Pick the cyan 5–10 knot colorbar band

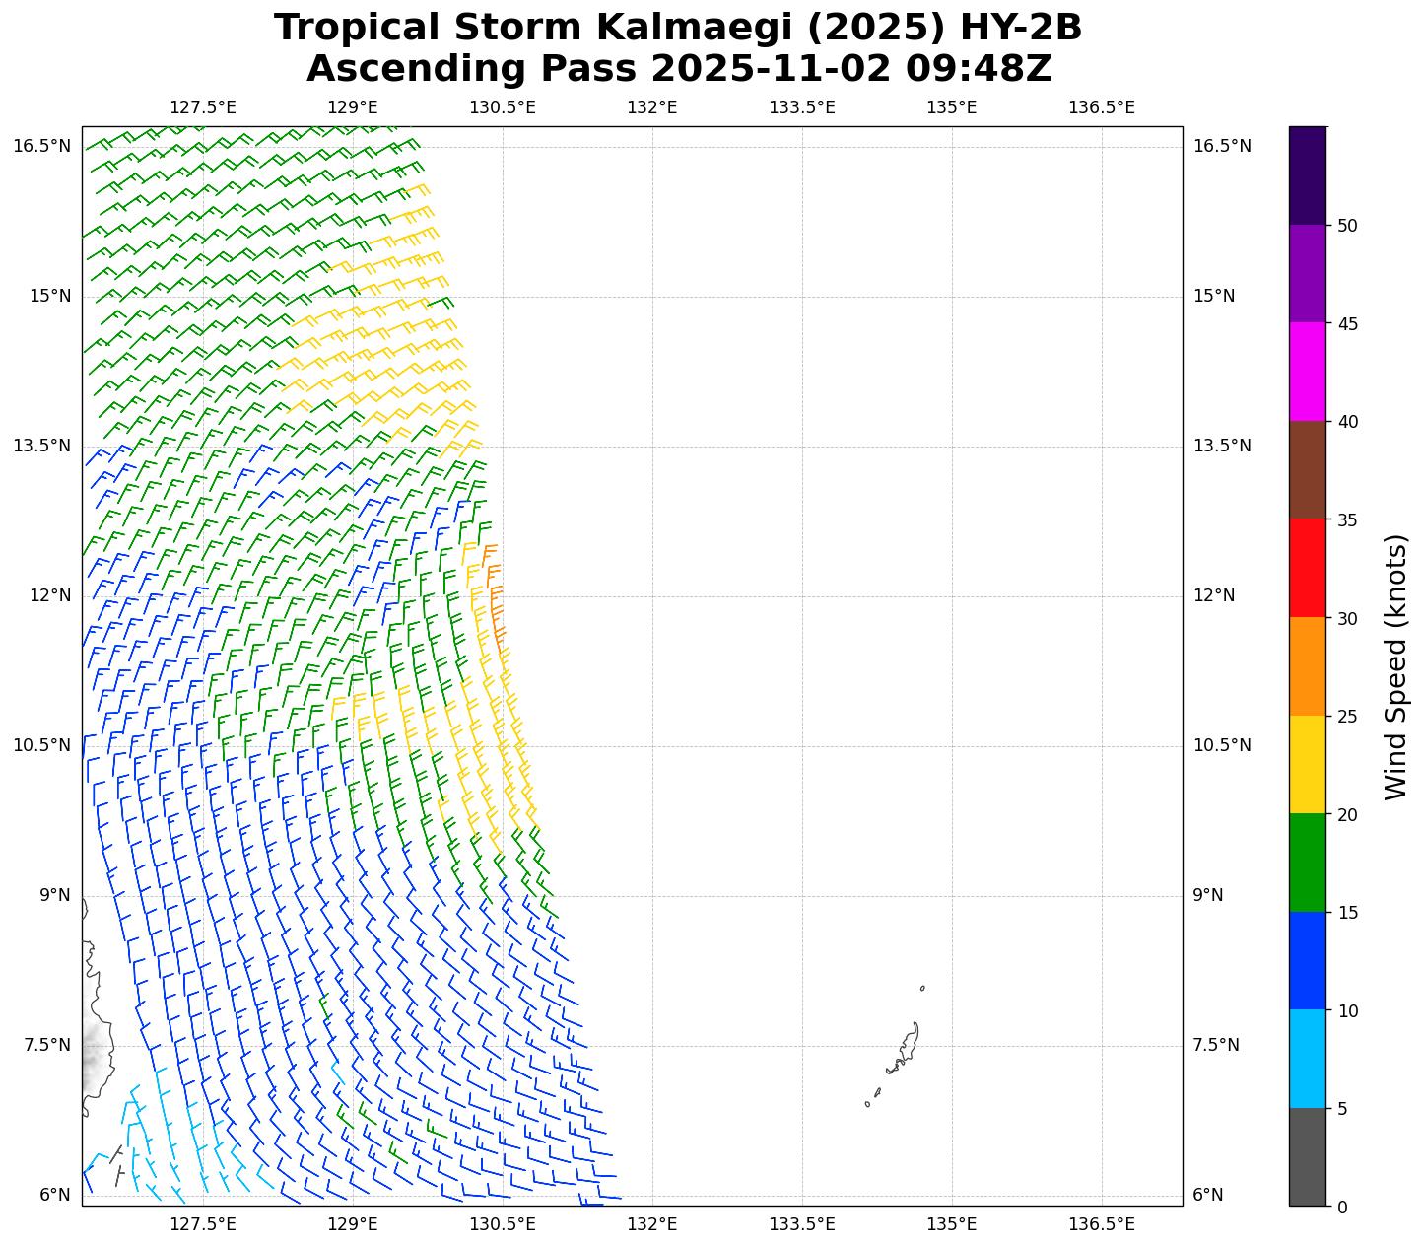[x=1308, y=1059]
